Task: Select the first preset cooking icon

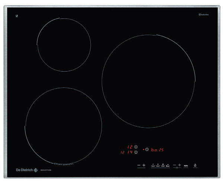Action: click(153, 164)
